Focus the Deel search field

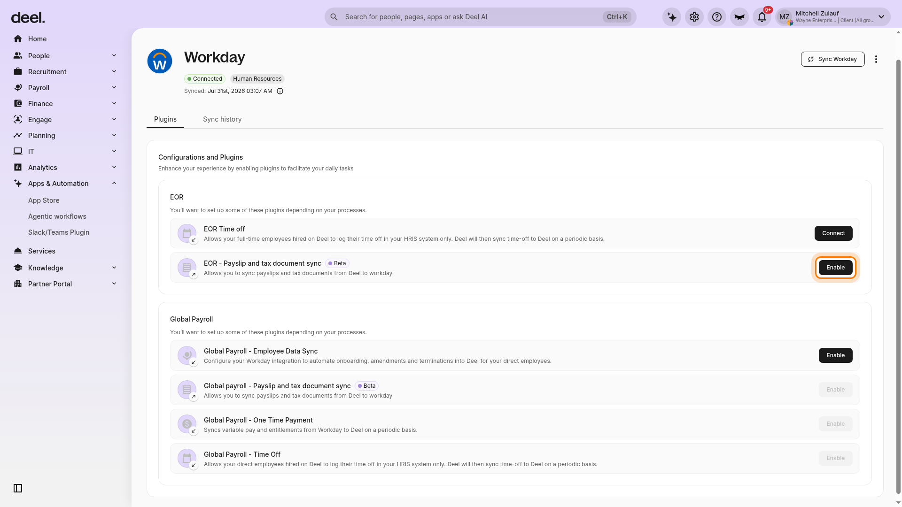480,17
